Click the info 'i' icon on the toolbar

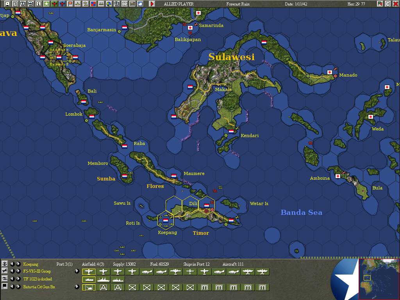point(39,4)
